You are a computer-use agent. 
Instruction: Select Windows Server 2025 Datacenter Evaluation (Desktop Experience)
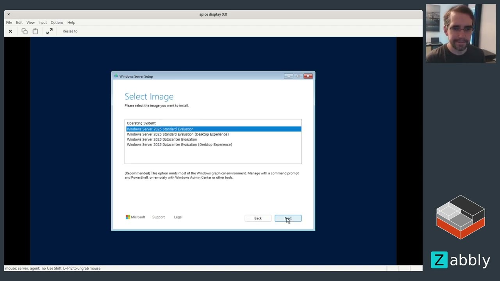(x=179, y=144)
